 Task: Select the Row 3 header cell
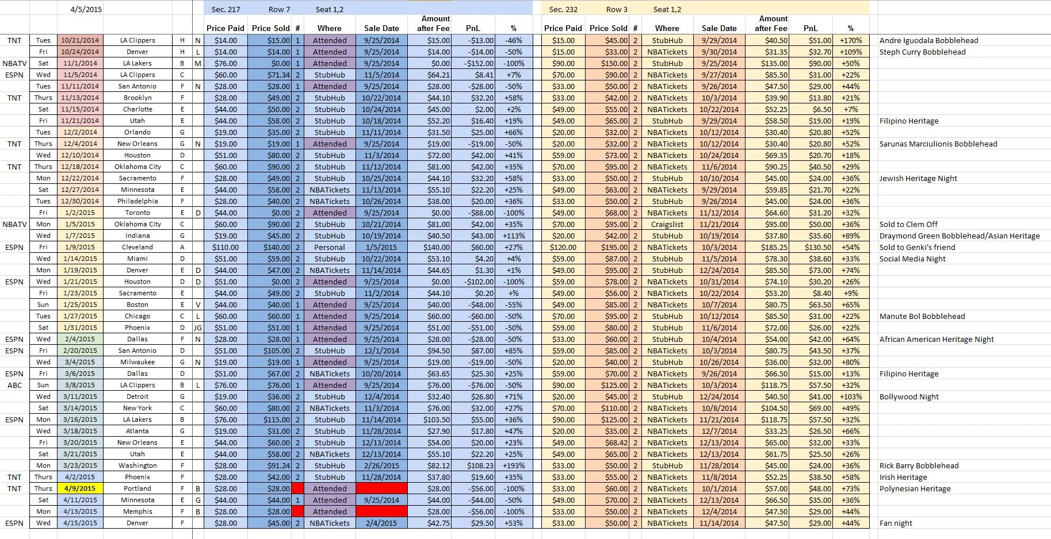pos(617,9)
